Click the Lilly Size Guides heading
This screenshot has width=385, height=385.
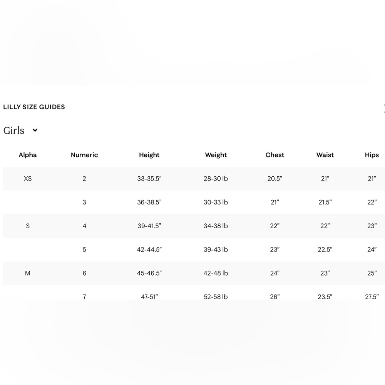34,107
